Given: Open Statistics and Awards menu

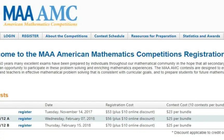Looking at the screenshot, I should (x=201, y=36).
